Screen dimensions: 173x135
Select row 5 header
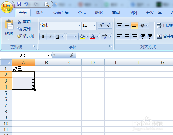(x=6, y=93)
